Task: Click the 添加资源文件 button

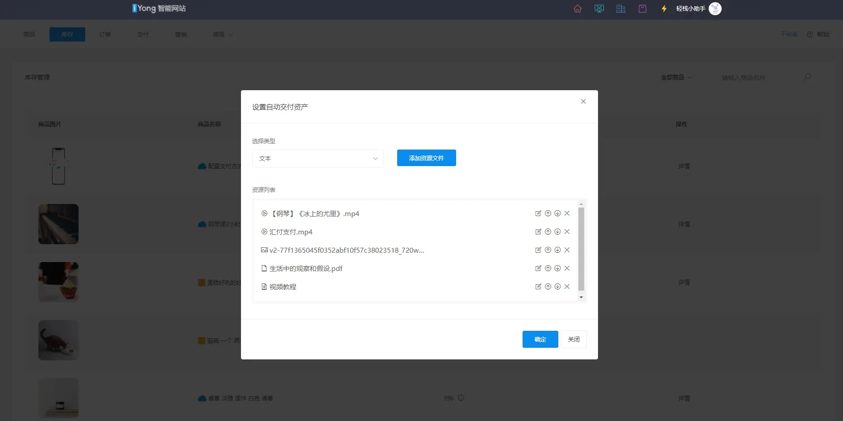Action: coord(426,158)
